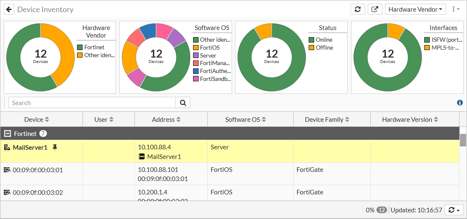Refresh the Device Inventory widget
Image resolution: width=467 pixels, height=219 pixels.
pyautogui.click(x=357, y=9)
